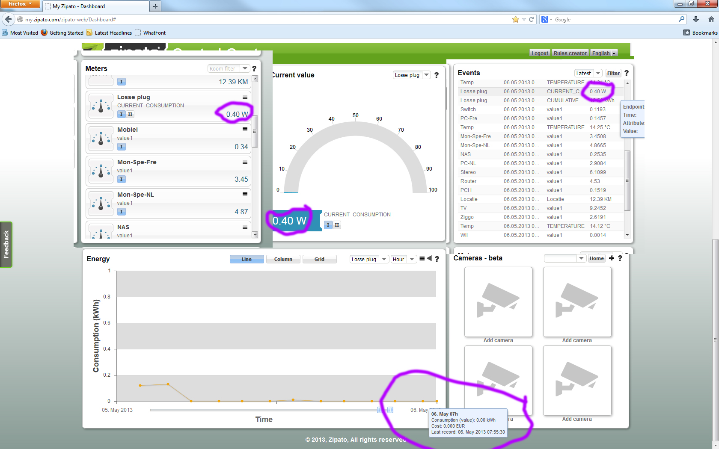Switch the Energy chart to Grid view

[x=319, y=259]
